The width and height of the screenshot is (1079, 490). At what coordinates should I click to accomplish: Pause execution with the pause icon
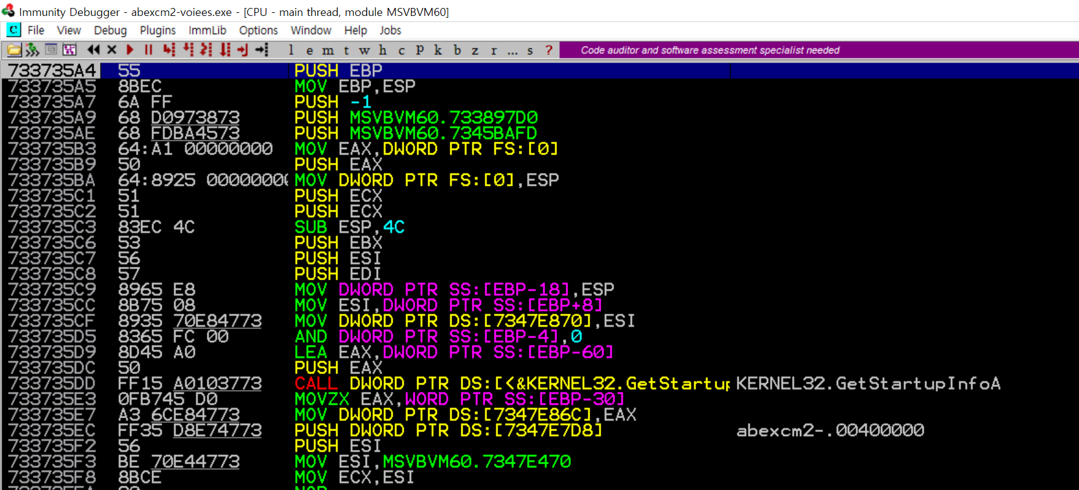[x=148, y=50]
